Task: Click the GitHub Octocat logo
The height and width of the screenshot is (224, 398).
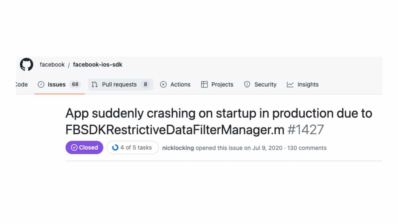Action: point(27,64)
